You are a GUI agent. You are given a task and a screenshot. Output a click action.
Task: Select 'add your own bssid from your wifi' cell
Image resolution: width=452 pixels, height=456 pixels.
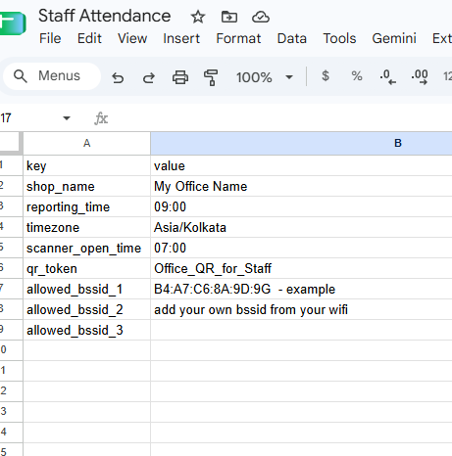pyautogui.click(x=301, y=309)
